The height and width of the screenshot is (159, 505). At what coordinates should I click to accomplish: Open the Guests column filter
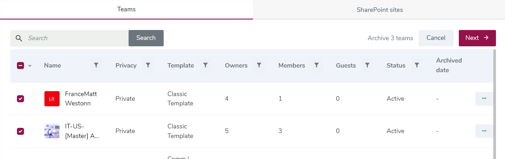pyautogui.click(x=367, y=66)
